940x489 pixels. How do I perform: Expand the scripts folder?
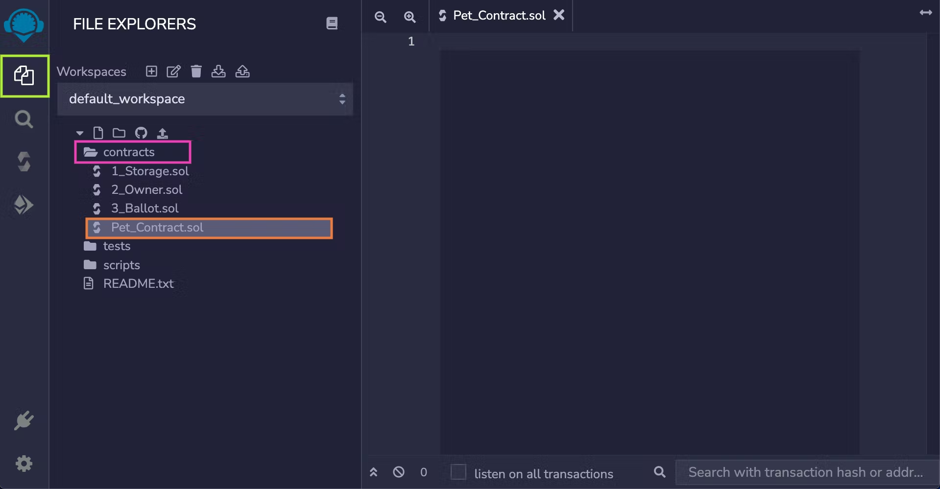[x=121, y=265]
